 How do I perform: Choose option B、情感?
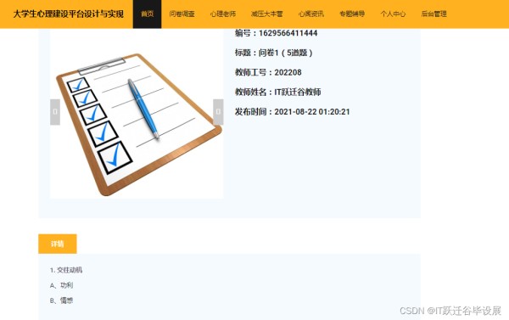coord(61,300)
